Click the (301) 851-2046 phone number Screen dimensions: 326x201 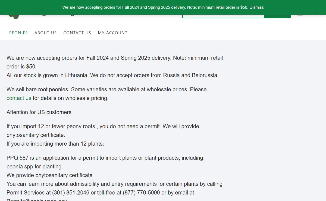(71, 193)
